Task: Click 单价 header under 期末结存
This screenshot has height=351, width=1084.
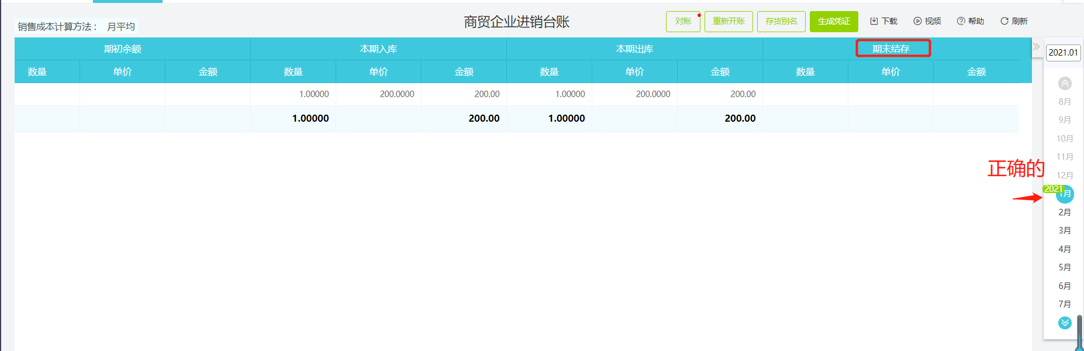Action: click(890, 71)
